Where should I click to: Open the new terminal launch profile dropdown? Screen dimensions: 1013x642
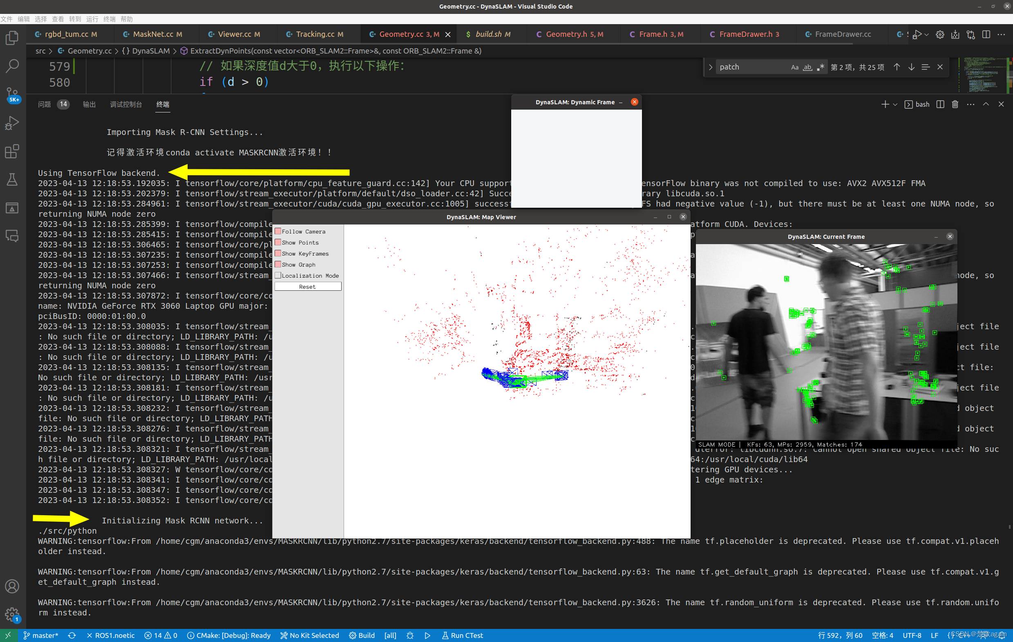pyautogui.click(x=895, y=104)
